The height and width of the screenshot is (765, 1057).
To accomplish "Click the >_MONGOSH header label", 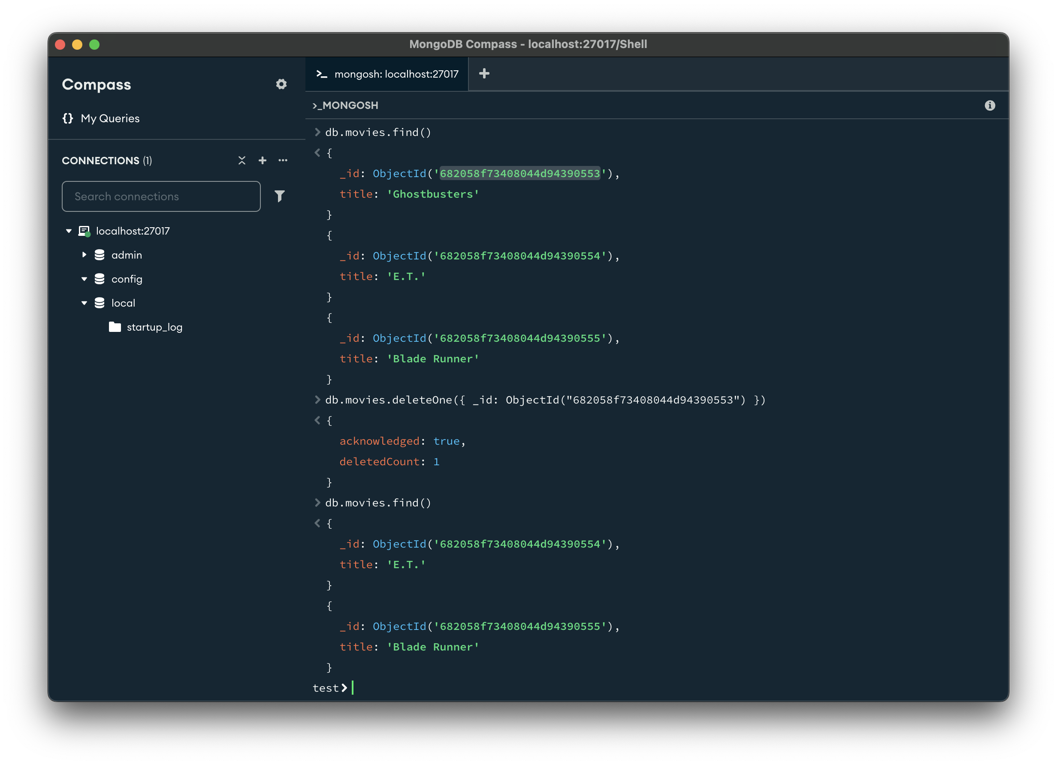I will click(x=345, y=106).
